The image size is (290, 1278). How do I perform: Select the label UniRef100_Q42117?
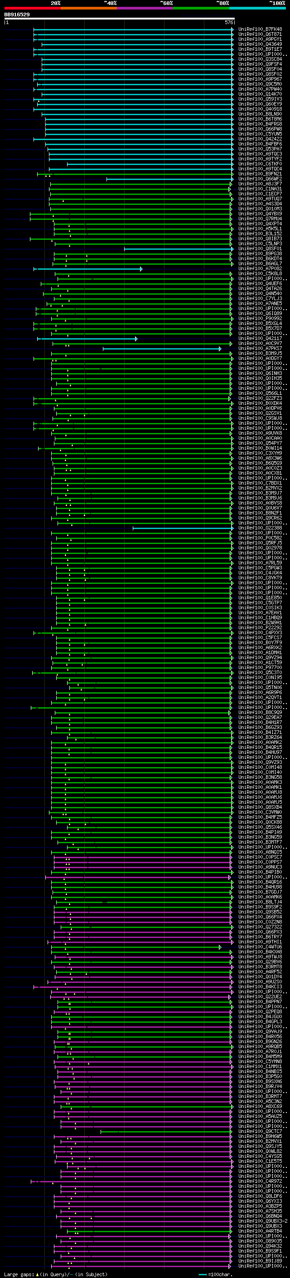tap(260, 338)
